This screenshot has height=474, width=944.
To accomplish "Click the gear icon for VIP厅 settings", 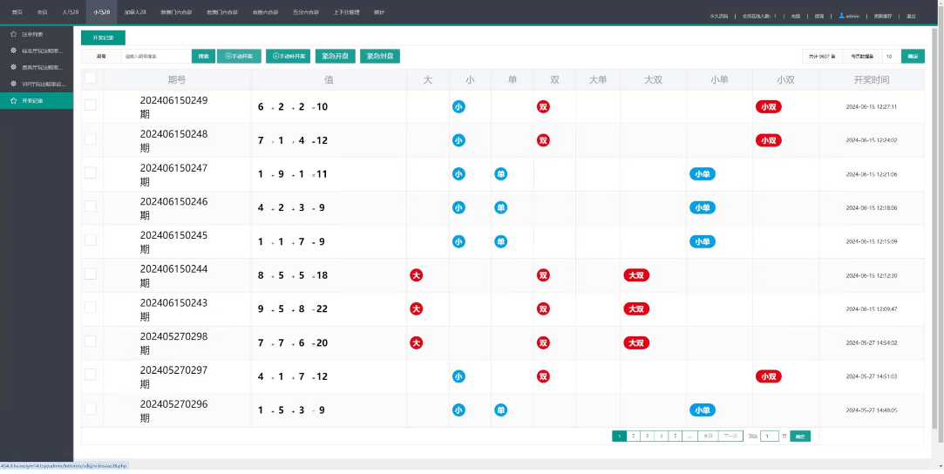I will (13, 84).
